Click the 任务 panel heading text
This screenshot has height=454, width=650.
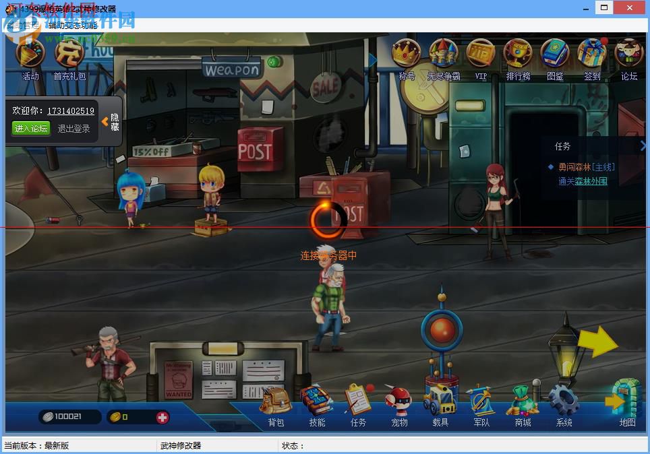[x=562, y=146]
